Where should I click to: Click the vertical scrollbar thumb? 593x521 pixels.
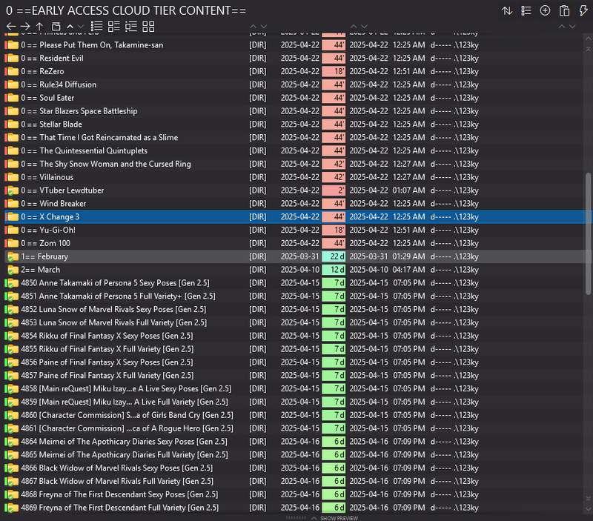tap(588, 233)
